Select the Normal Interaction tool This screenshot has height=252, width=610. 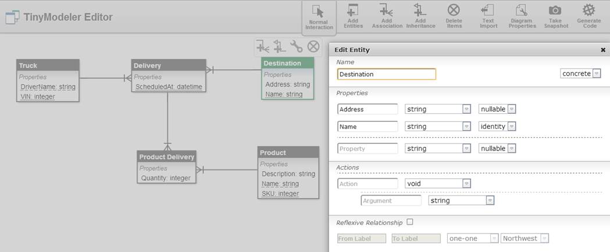point(319,17)
